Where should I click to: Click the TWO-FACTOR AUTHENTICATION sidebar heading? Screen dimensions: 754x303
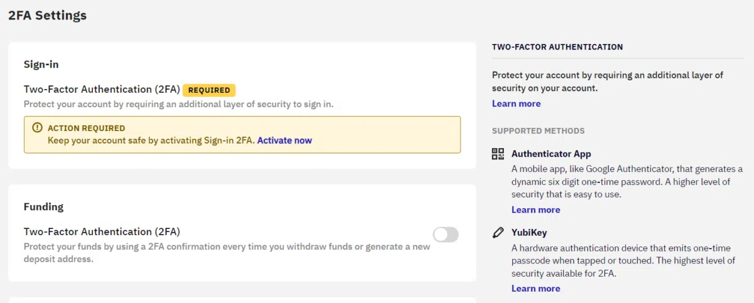tap(557, 47)
